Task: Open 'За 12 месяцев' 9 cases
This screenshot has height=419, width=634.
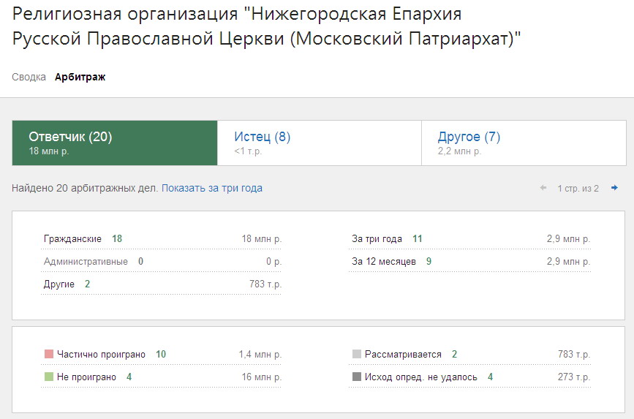Action: pos(469,261)
